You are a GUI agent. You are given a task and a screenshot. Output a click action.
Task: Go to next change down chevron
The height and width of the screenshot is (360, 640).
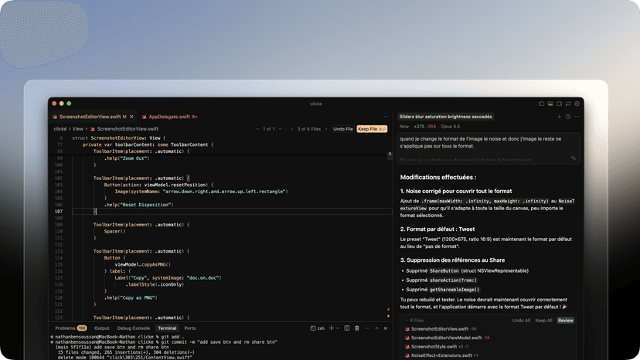click(280, 129)
